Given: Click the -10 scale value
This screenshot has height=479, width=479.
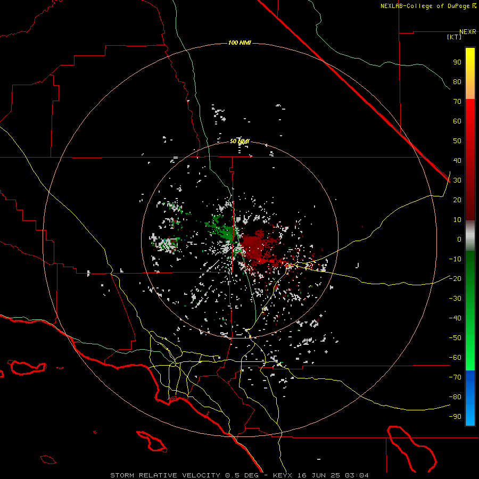Looking at the screenshot, I should coord(455,259).
